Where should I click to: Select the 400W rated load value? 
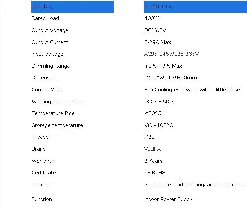(x=151, y=18)
